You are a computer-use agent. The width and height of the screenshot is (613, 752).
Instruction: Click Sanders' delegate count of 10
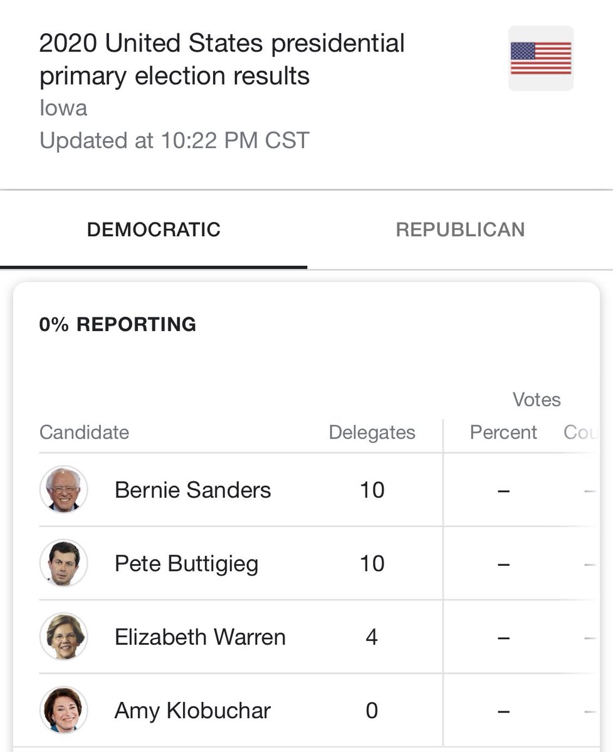click(x=372, y=490)
